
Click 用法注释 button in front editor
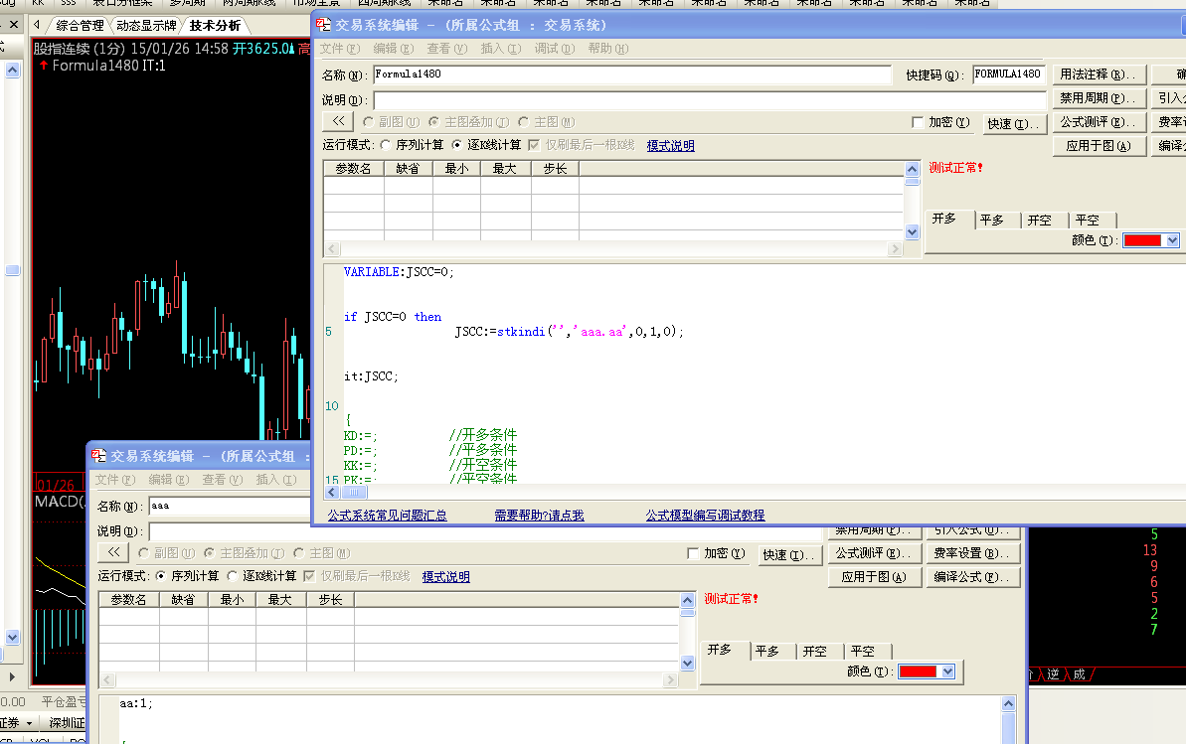pyautogui.click(x=1100, y=74)
